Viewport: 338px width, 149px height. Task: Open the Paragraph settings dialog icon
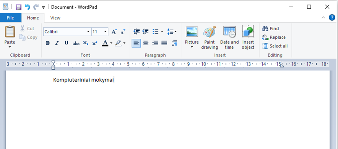[174, 43]
